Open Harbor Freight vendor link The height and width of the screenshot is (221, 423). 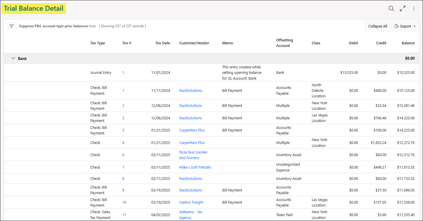(191, 202)
